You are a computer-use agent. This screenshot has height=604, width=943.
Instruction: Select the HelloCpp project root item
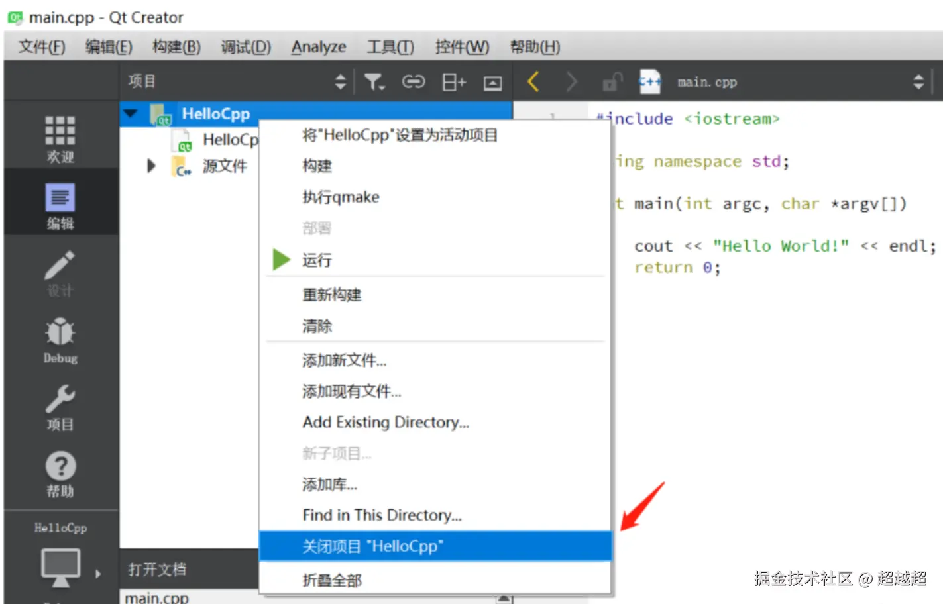click(215, 114)
